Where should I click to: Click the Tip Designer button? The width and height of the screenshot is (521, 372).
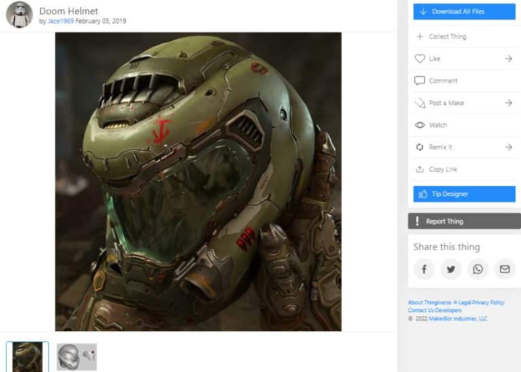tap(464, 194)
